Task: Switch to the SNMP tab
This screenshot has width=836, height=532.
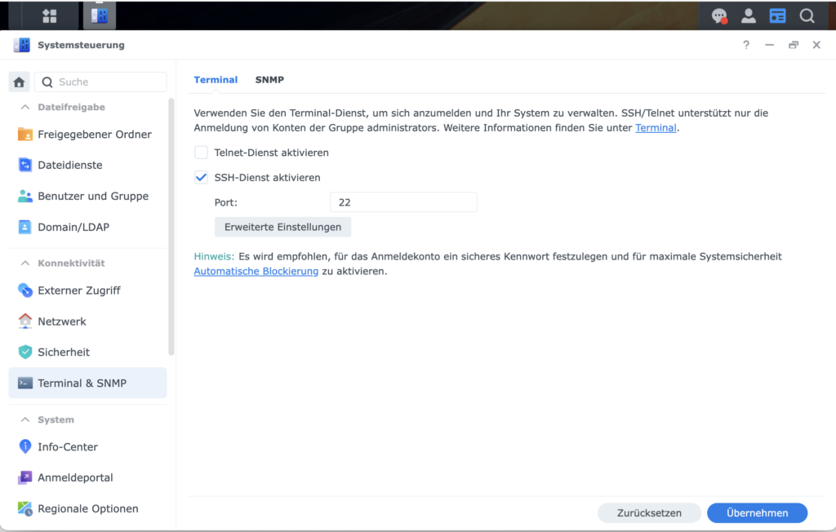Action: pyautogui.click(x=269, y=79)
